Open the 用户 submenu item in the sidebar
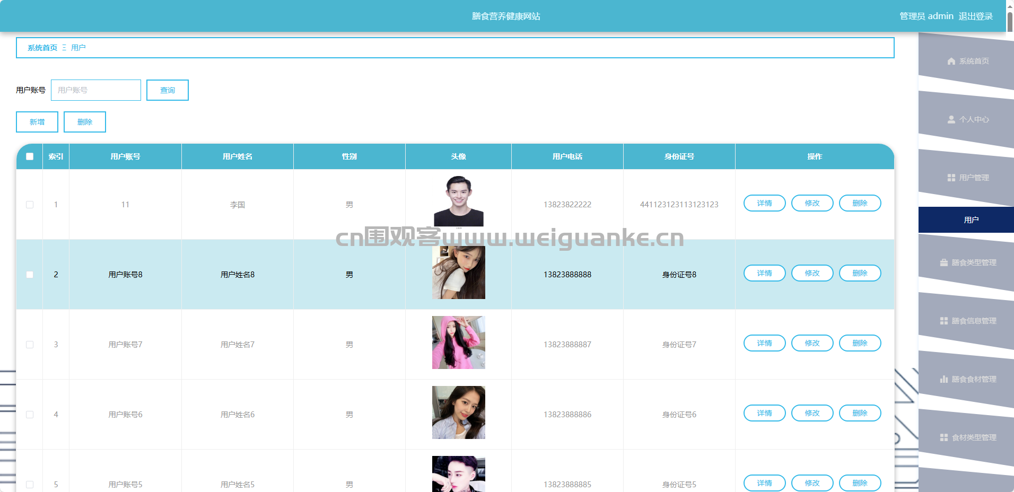The width and height of the screenshot is (1014, 492). click(966, 219)
